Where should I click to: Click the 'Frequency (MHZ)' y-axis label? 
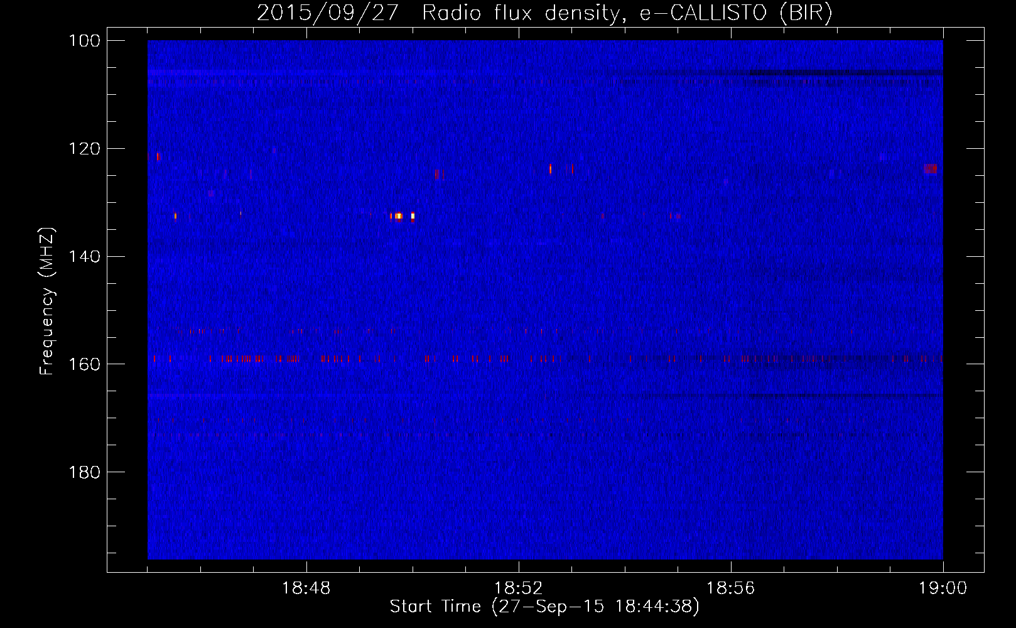[x=47, y=301]
